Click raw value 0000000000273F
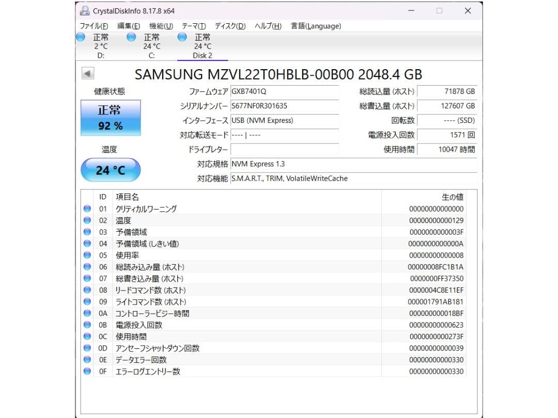This screenshot has height=418, width=558. coord(436,336)
